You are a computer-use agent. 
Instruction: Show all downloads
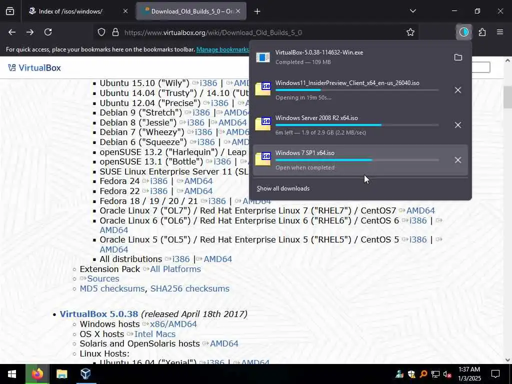click(283, 188)
